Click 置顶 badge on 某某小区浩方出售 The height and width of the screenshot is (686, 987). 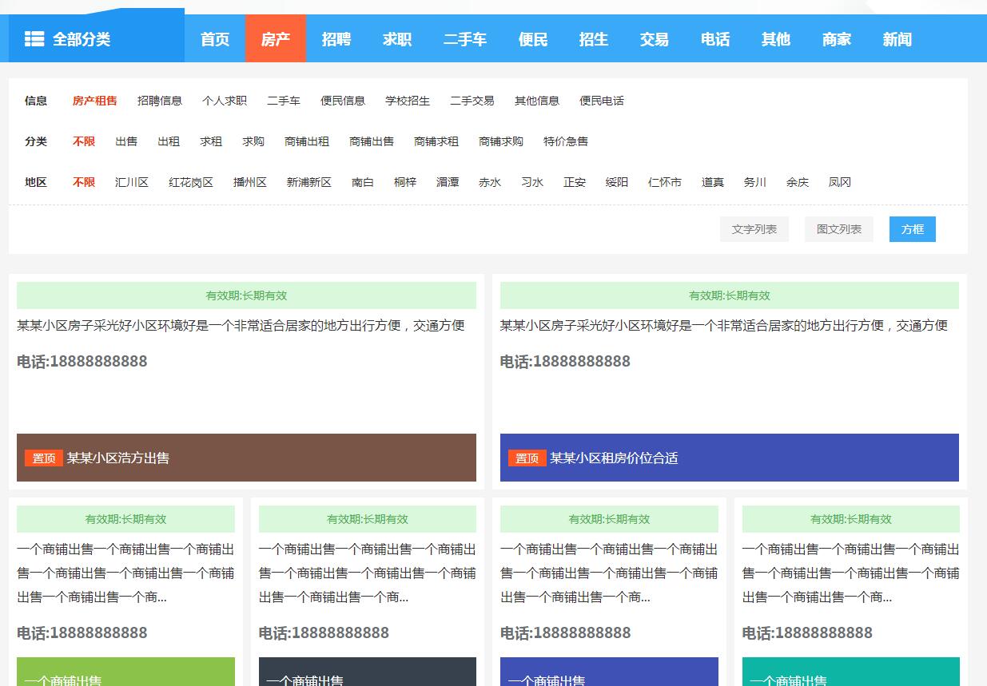point(43,458)
